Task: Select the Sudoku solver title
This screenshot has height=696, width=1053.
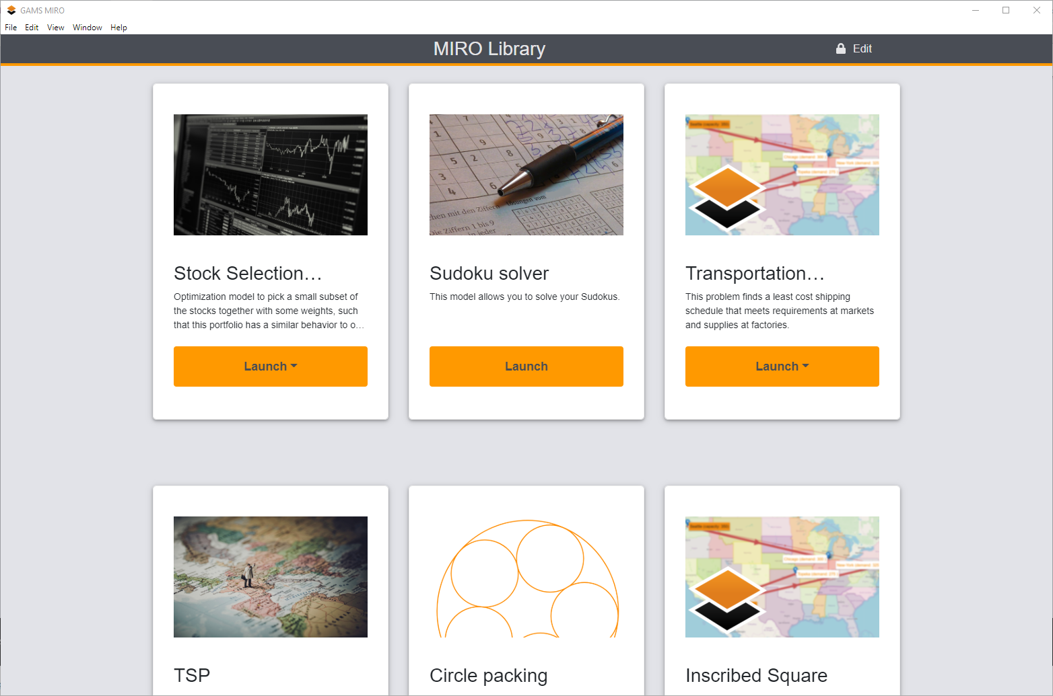Action: point(489,273)
